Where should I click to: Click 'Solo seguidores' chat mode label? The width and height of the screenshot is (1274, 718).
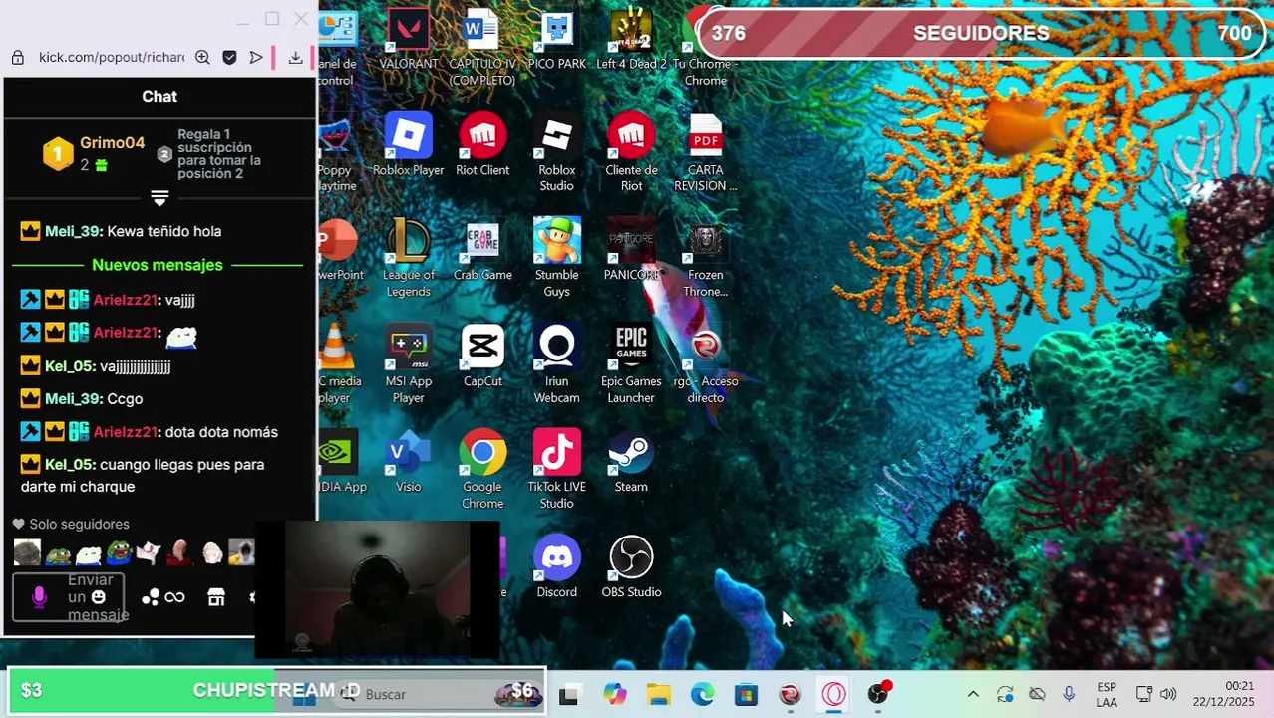(79, 524)
